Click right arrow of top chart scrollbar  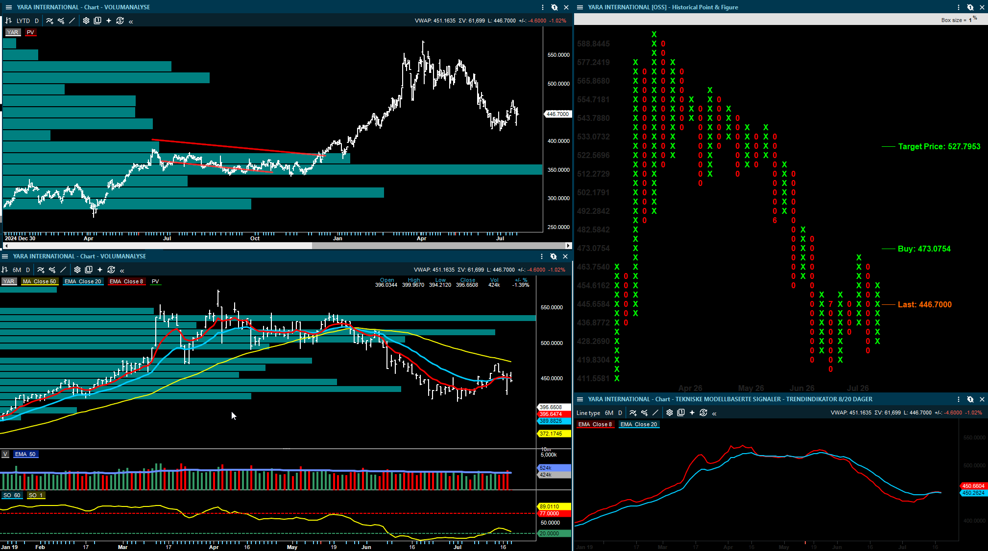point(568,246)
